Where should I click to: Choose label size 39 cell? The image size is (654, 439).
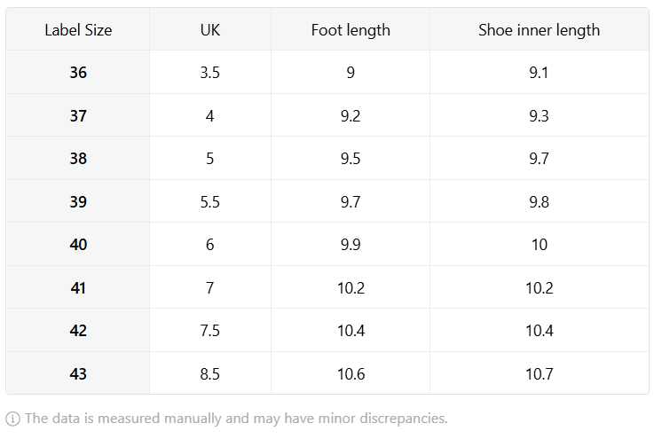click(78, 202)
